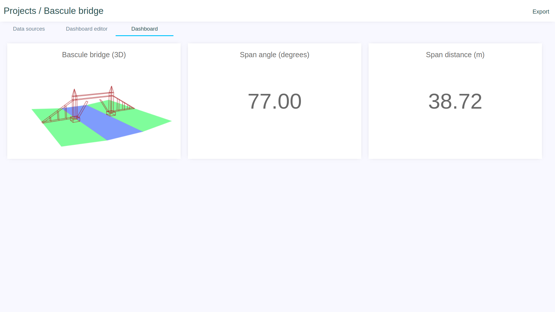The image size is (555, 312).
Task: Click the Span distance card header text
Action: pos(455,55)
